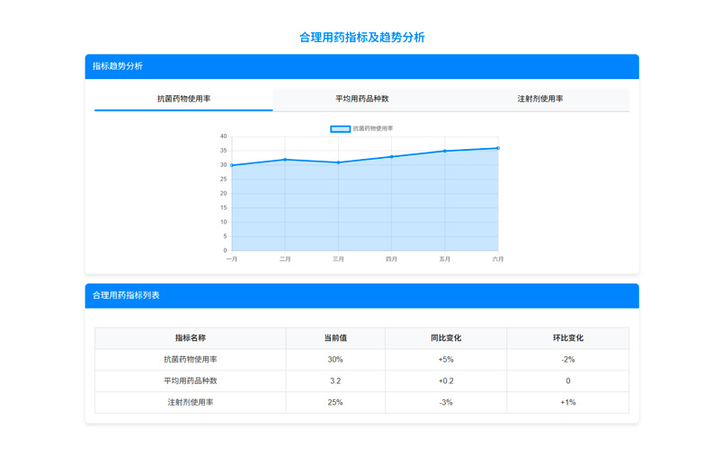The height and width of the screenshot is (463, 722).
Task: Click the 30% current value cell
Action: point(335,360)
